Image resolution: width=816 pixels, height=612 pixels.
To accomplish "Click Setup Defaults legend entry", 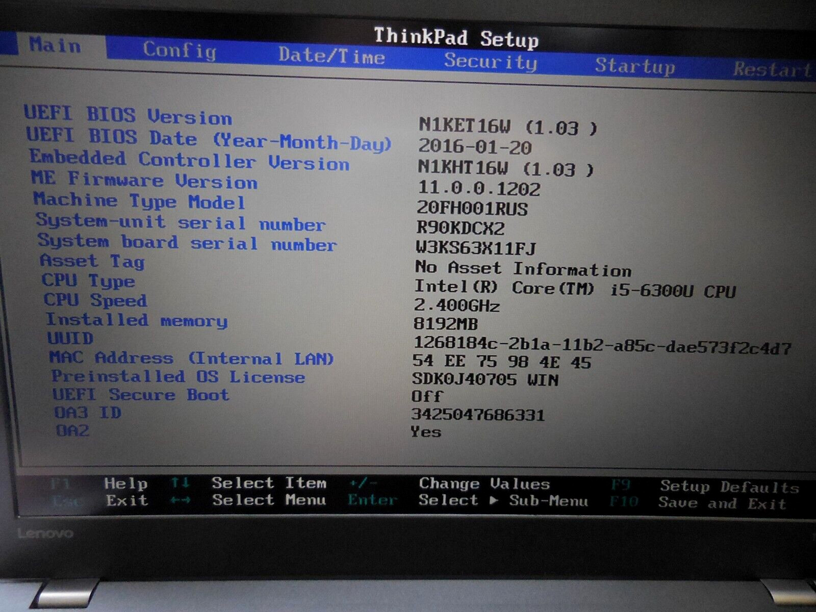I will click(729, 487).
